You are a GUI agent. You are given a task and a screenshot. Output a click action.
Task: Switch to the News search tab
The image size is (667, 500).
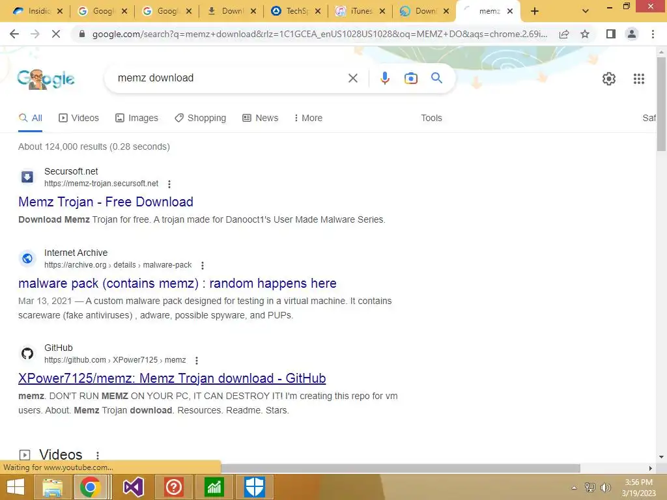pos(261,118)
